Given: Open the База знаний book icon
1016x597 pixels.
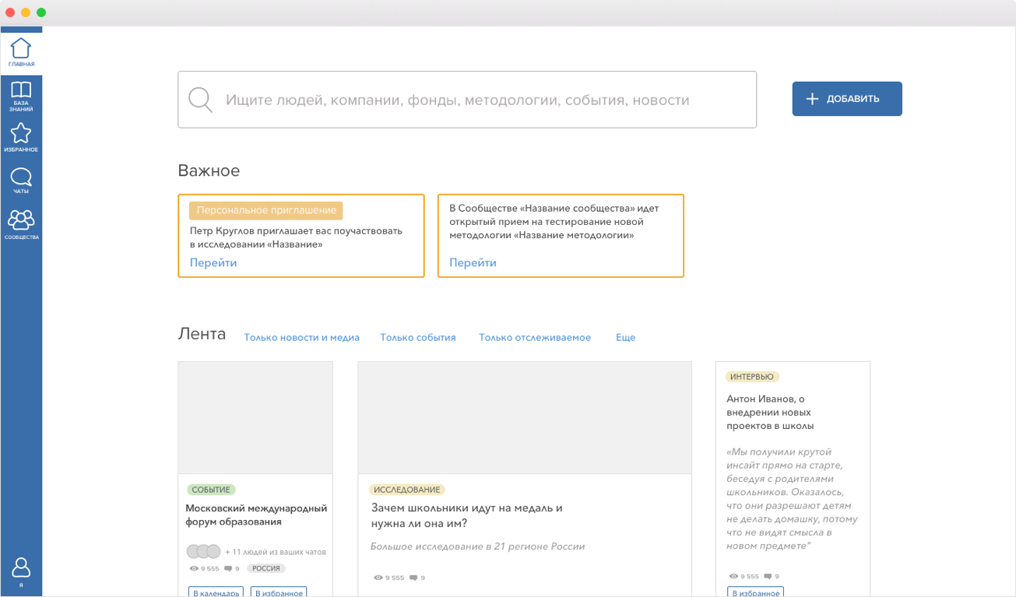Looking at the screenshot, I should point(21,92).
